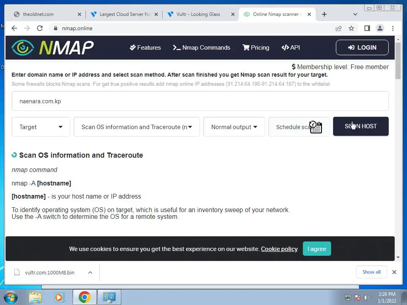This screenshot has width=407, height=305.
Task: Open the Windows Start menu
Action: (10, 297)
